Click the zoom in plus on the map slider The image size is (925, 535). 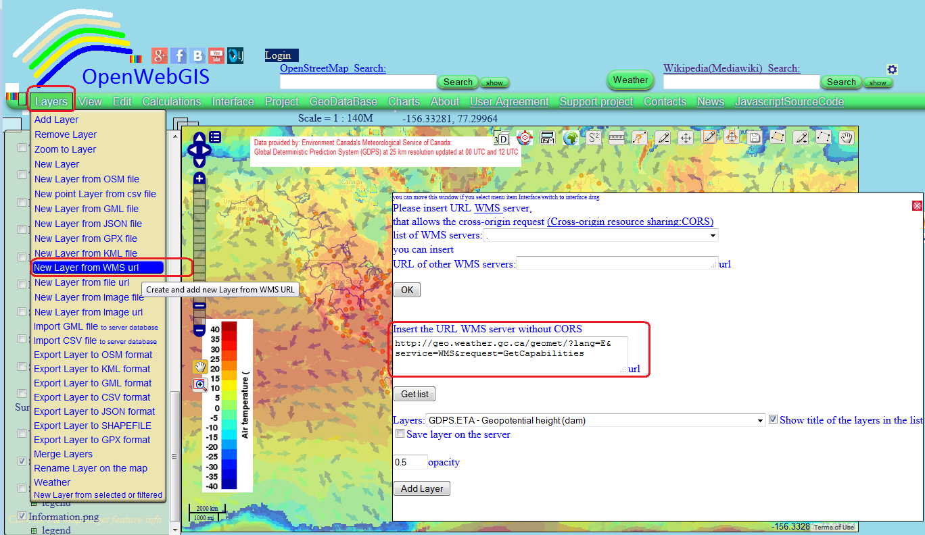[198, 178]
